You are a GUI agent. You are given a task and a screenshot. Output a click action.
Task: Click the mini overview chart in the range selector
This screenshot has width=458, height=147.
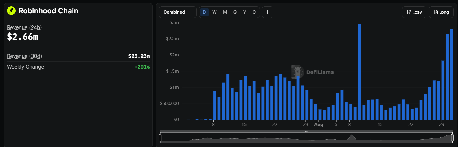click(x=306, y=137)
